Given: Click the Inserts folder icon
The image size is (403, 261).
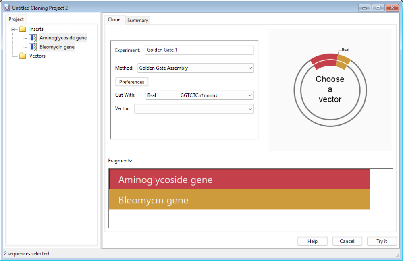Looking at the screenshot, I should point(23,29).
